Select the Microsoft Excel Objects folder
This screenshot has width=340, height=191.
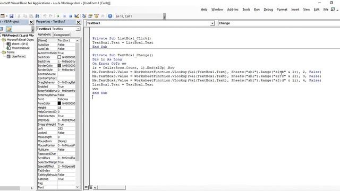(20, 40)
